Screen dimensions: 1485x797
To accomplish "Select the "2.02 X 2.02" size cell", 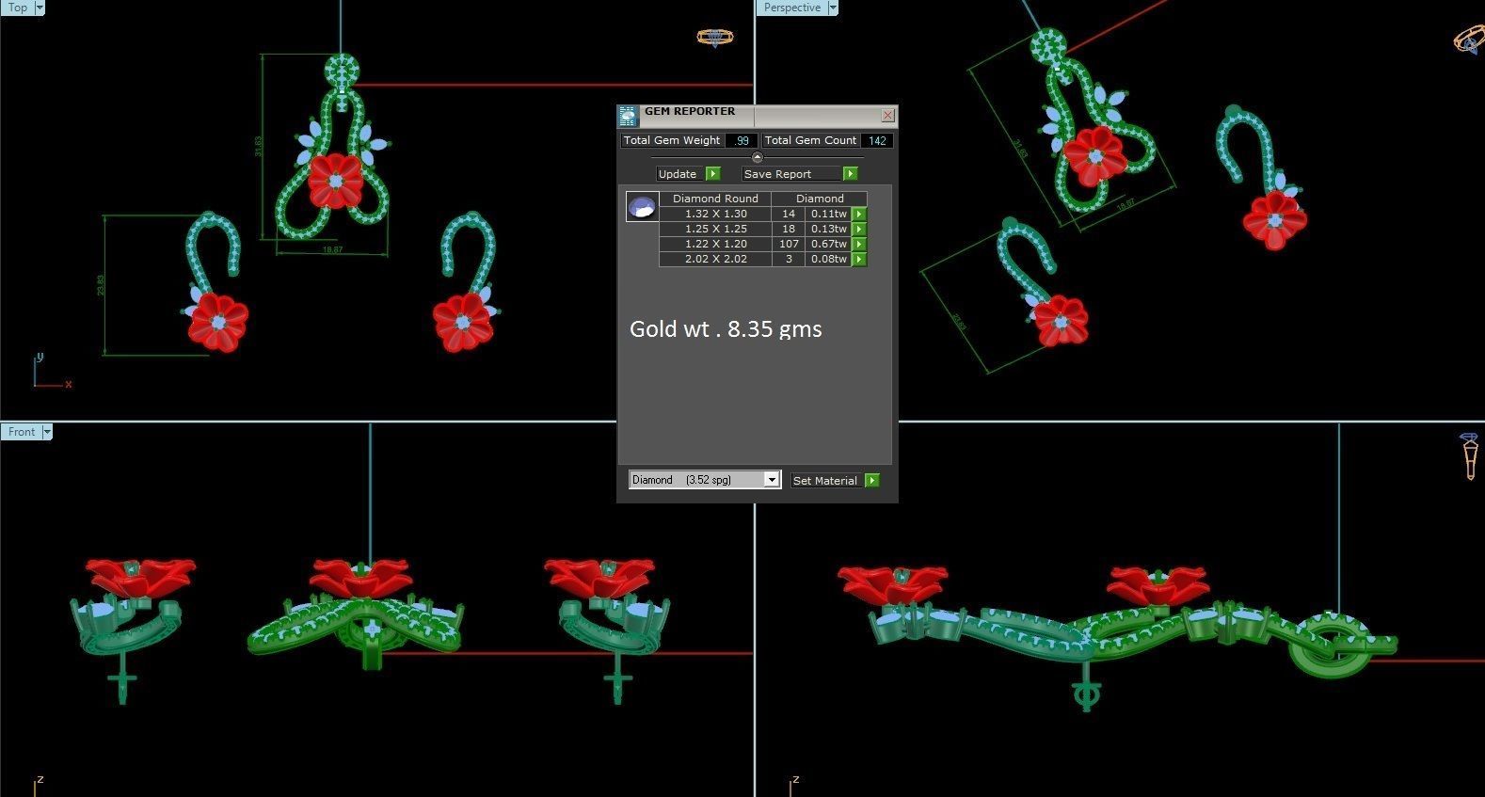I will pyautogui.click(x=715, y=260).
